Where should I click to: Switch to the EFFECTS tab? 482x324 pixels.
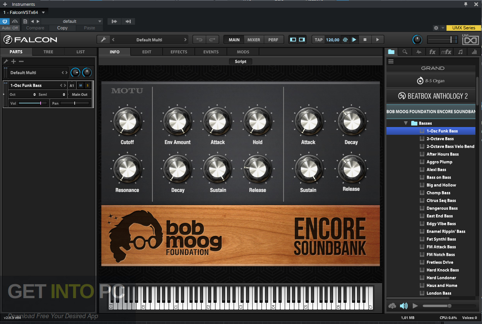(x=179, y=52)
